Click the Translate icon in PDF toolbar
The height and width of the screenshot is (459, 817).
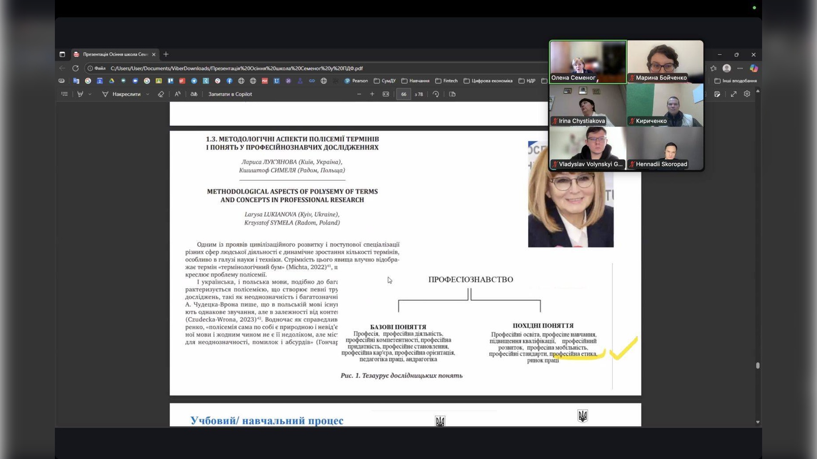pos(194,94)
